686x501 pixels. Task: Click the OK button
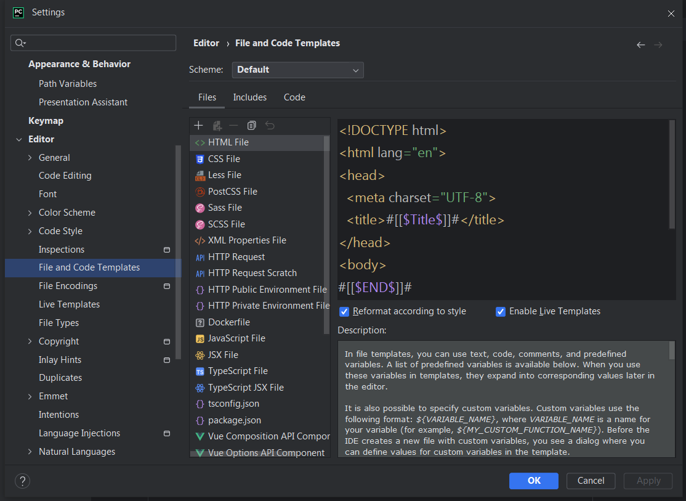[x=533, y=481]
